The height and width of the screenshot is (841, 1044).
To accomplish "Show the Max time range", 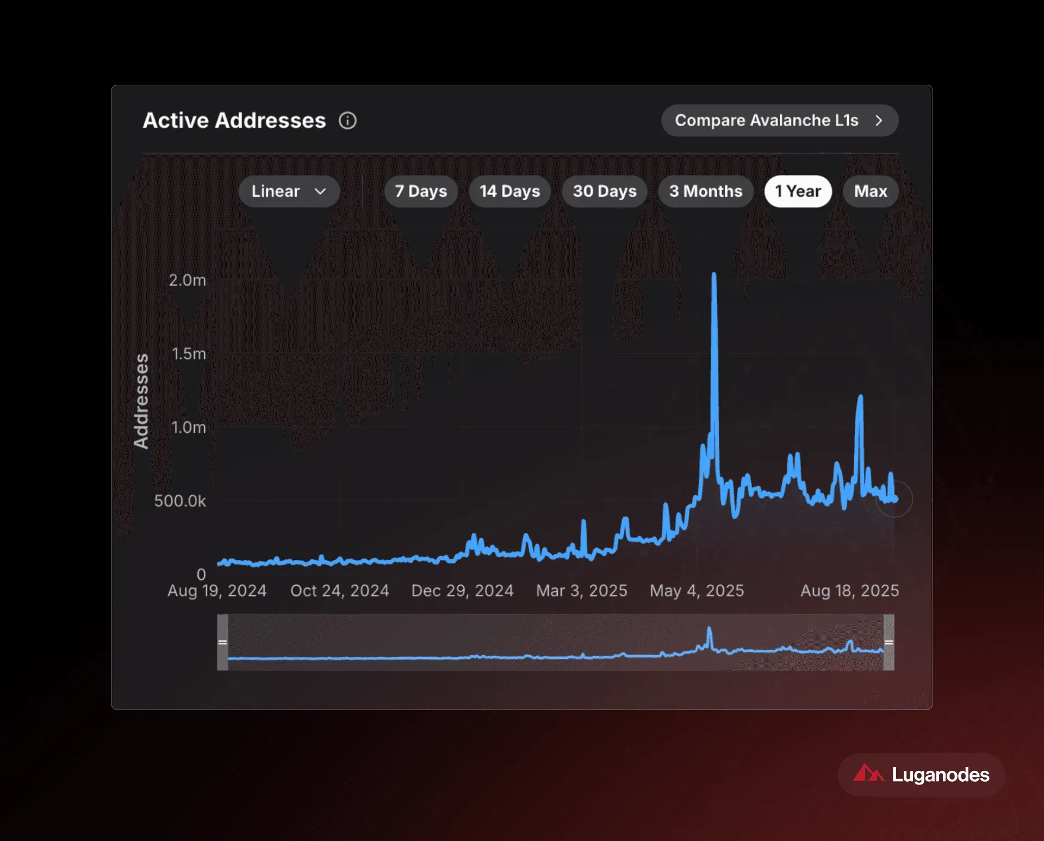I will click(x=871, y=191).
